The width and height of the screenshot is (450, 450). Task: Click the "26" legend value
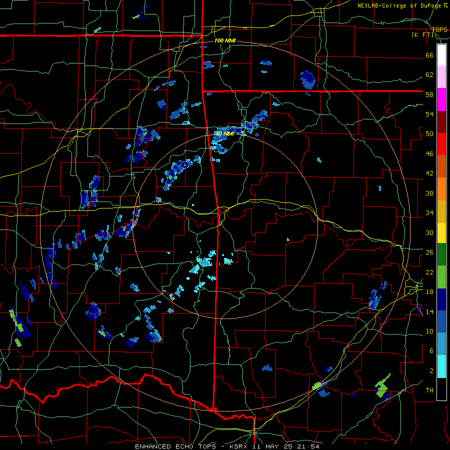click(429, 252)
